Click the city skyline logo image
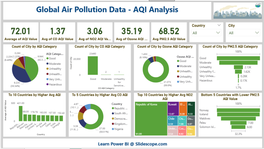Screen dimensions: 264x149 pyautogui.click(x=237, y=11)
